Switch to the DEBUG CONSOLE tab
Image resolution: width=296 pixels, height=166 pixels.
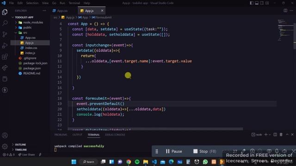[x=115, y=135]
